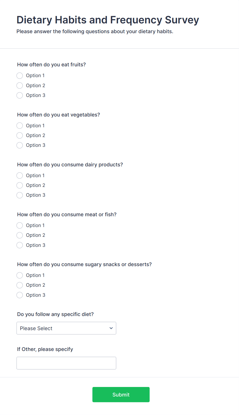The image size is (239, 415).
Task: Select Option 1 for eating vegetables
Action: (x=20, y=125)
